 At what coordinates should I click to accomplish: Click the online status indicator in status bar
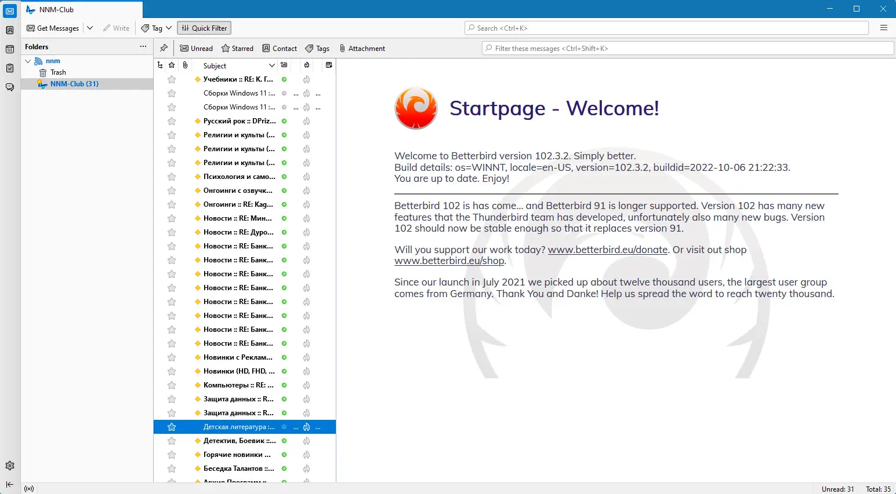(x=29, y=489)
